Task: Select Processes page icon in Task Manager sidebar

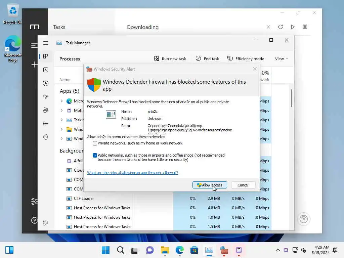Action: 46,56
